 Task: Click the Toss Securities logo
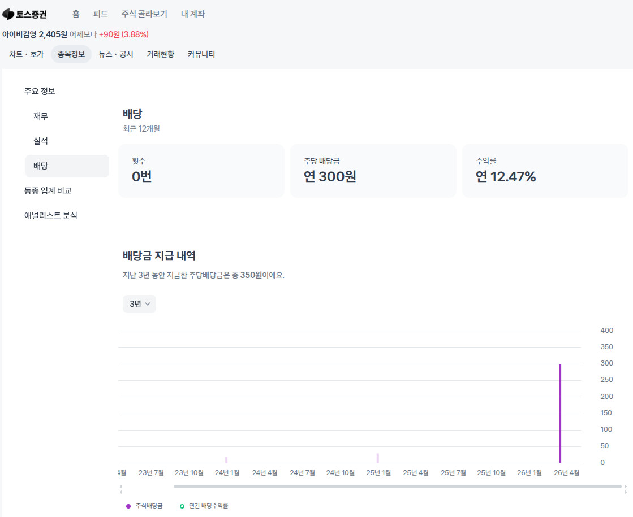tap(25, 14)
